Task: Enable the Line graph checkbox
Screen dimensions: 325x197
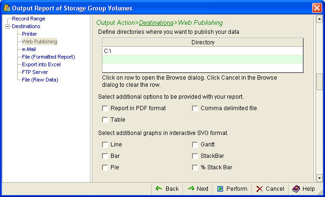Action: click(105, 145)
